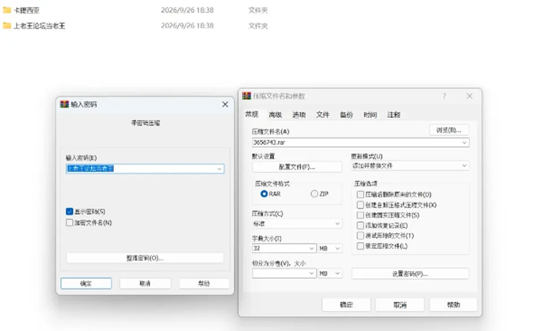The image size is (543, 331).
Task: Enable the 加密文件名(N) checkbox
Action: tap(69, 222)
